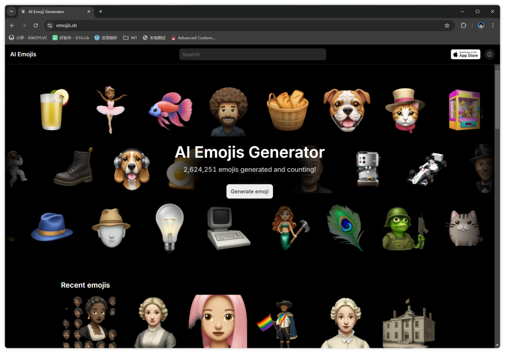Click the AI Emojis site logo
Screen dimensions: 505x353
23,54
